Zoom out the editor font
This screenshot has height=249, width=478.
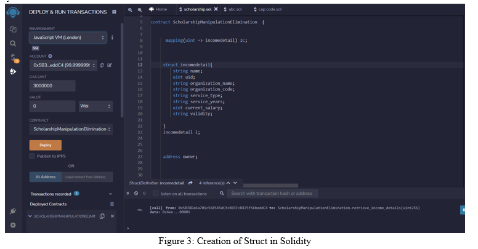pos(130,10)
